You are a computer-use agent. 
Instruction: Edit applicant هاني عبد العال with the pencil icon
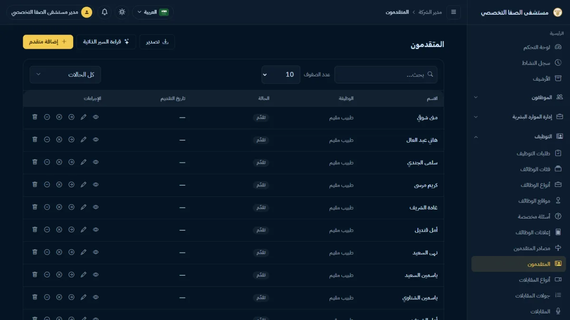tap(84, 139)
